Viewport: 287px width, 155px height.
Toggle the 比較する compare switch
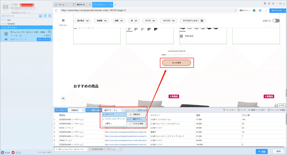(276, 21)
